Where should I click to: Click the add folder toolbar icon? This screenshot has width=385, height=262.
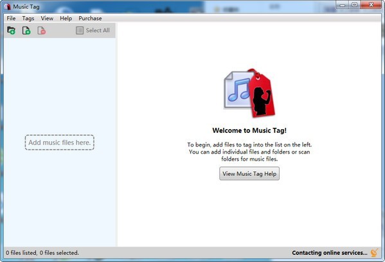coord(11,30)
